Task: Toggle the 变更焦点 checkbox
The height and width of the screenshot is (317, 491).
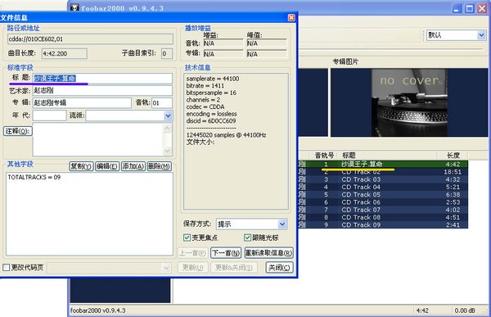Action: pyautogui.click(x=187, y=238)
